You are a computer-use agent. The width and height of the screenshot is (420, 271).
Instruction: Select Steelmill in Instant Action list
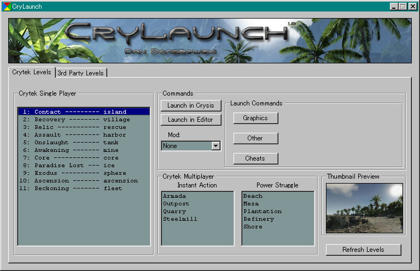pyautogui.click(x=197, y=219)
